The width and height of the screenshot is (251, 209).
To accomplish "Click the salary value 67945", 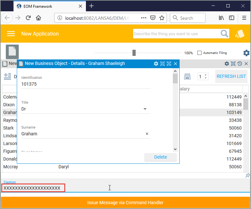I will [x=235, y=151].
